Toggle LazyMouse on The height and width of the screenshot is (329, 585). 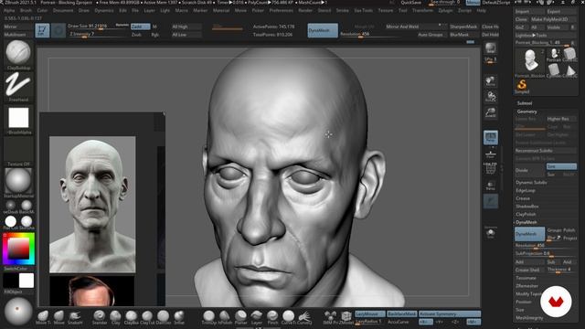point(369,314)
